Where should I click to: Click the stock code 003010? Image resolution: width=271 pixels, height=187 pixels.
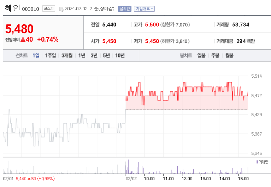pos(31,9)
